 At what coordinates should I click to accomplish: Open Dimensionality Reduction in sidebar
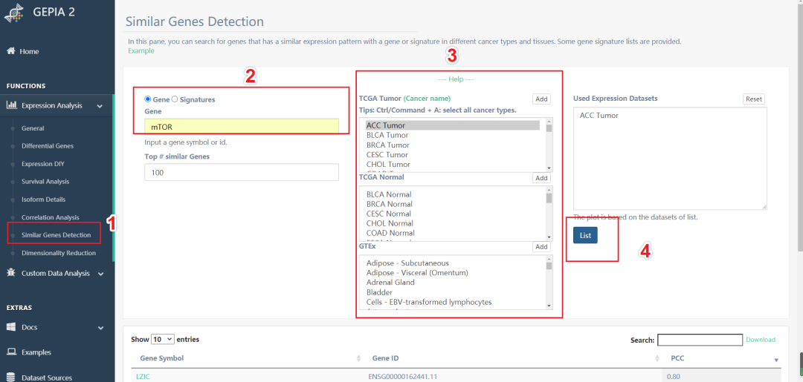[x=59, y=253]
